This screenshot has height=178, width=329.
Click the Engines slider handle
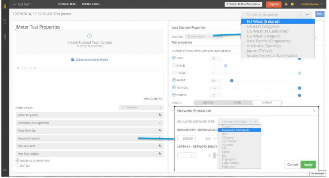(226, 66)
